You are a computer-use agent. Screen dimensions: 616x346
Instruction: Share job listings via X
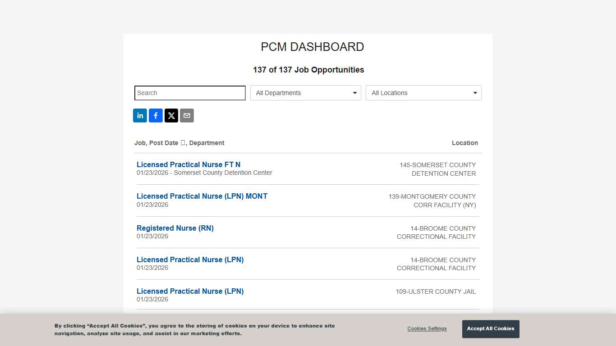click(171, 115)
